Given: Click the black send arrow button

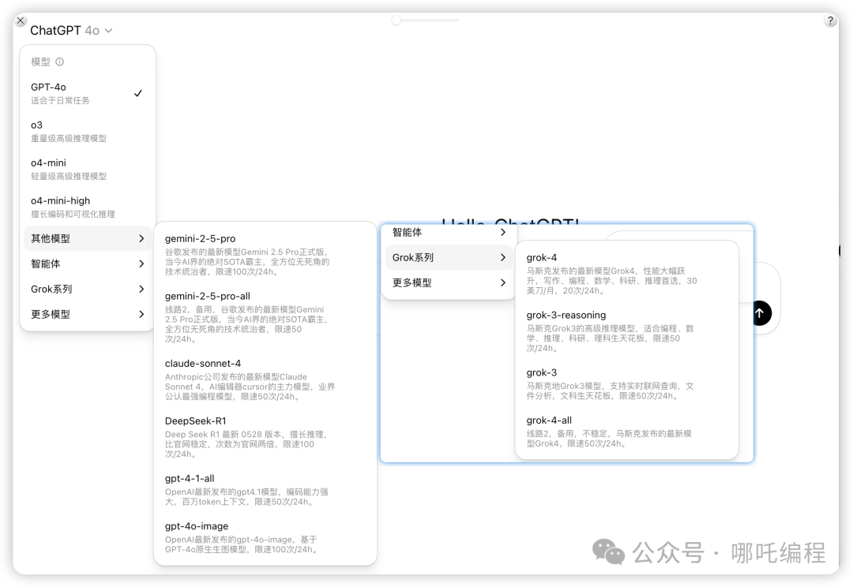Looking at the screenshot, I should [761, 313].
